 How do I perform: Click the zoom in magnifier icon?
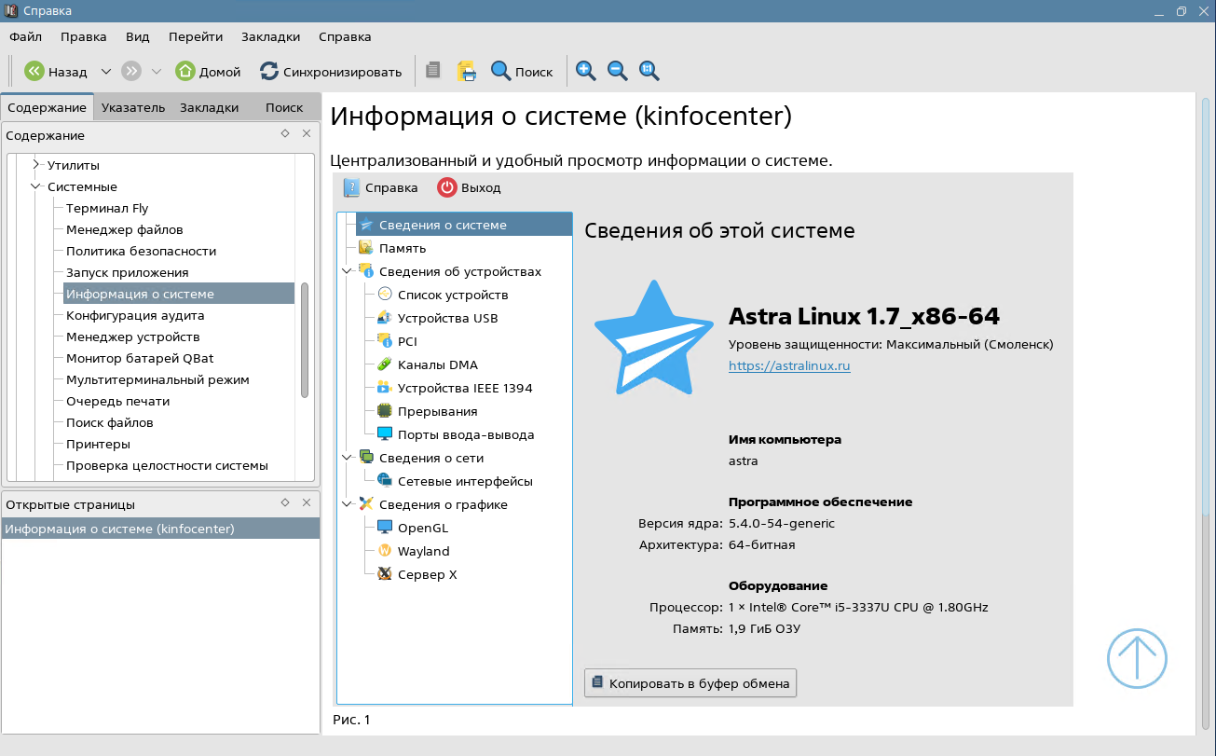point(586,71)
